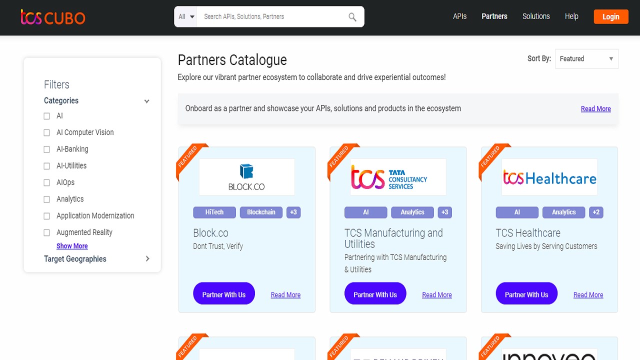Enable the AI-Utilities filter checkbox
The width and height of the screenshot is (640, 360).
point(46,166)
